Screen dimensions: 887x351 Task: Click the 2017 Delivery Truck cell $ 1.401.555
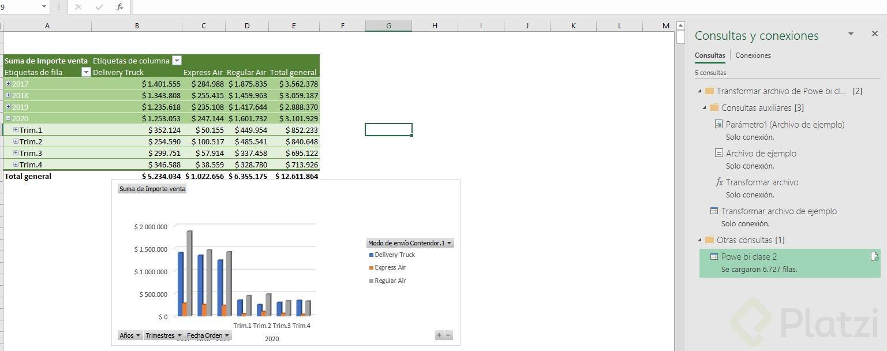pos(137,84)
